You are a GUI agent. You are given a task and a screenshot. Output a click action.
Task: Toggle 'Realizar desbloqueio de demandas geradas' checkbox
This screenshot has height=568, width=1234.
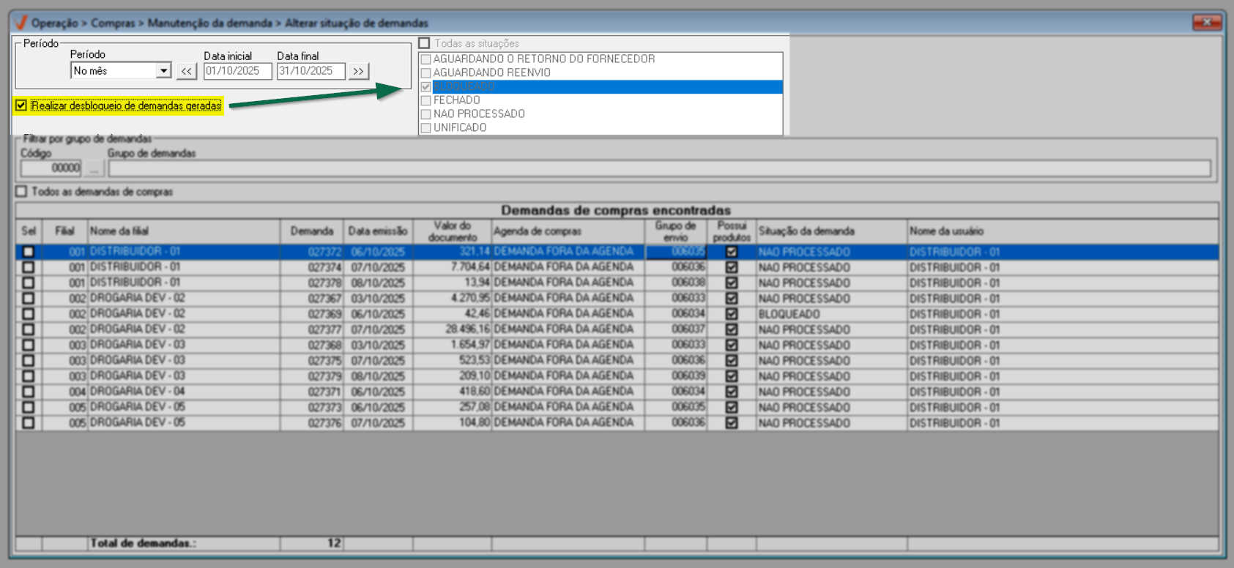(x=21, y=105)
